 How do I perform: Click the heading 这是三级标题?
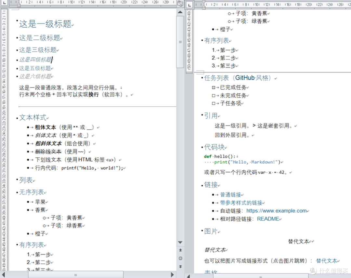pos(38,50)
